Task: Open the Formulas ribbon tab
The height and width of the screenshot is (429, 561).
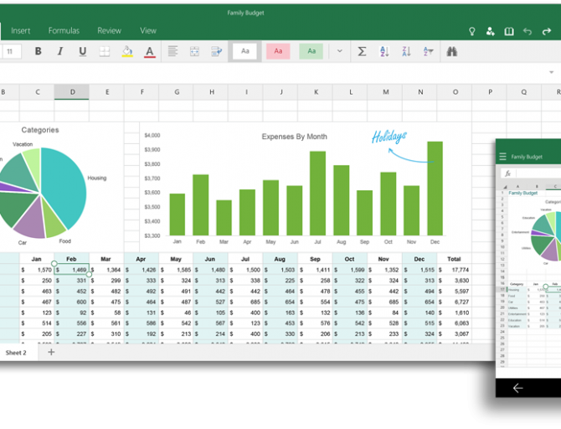Action: coord(64,30)
